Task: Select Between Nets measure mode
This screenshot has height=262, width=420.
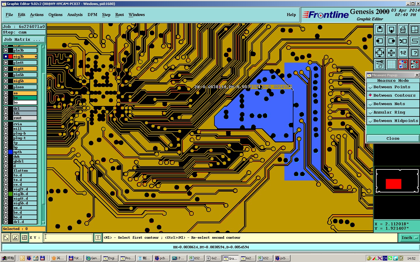Action: pos(393,104)
